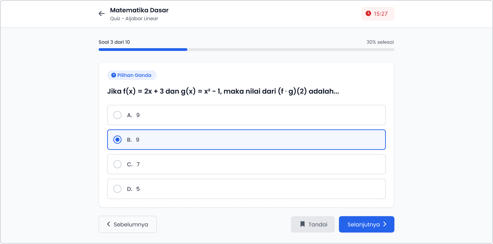493x244 pixels.
Task: Click the 30% selesai progress label
Action: coord(380,42)
